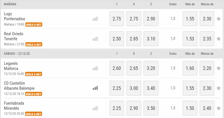Image resolution: width=224 pixels, height=118 pixels.
Task: Open statistics icon for Leganés vs Mallorca
Action: tap(95, 68)
